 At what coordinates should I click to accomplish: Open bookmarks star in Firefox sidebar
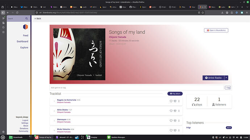tap(3, 32)
